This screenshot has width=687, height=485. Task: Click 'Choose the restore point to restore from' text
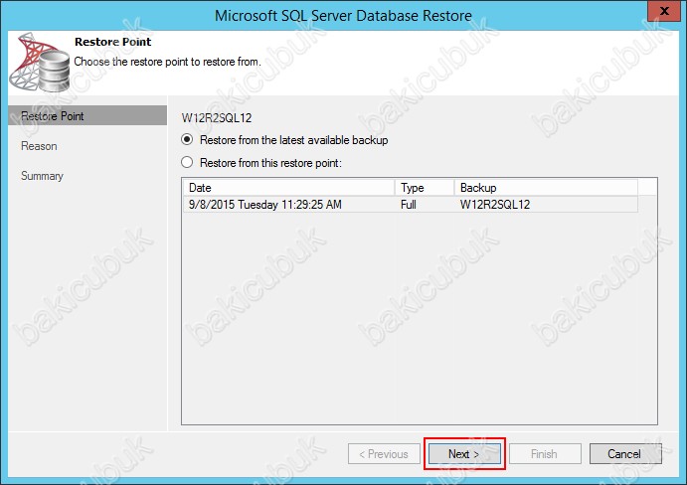tap(167, 62)
